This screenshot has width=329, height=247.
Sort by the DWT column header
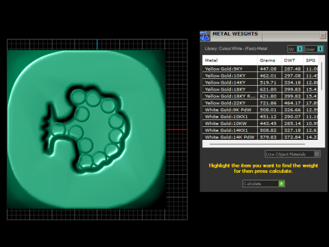pyautogui.click(x=293, y=60)
